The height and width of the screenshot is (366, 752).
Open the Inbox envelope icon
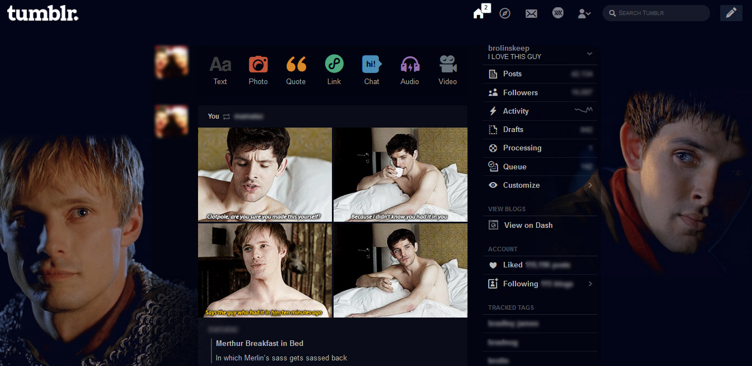coord(531,13)
